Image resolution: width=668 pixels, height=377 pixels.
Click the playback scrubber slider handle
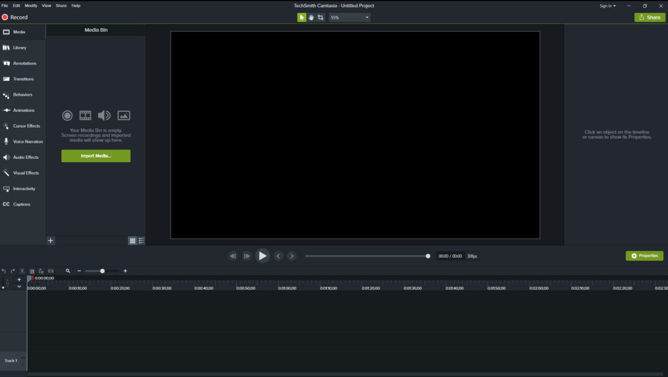click(428, 256)
